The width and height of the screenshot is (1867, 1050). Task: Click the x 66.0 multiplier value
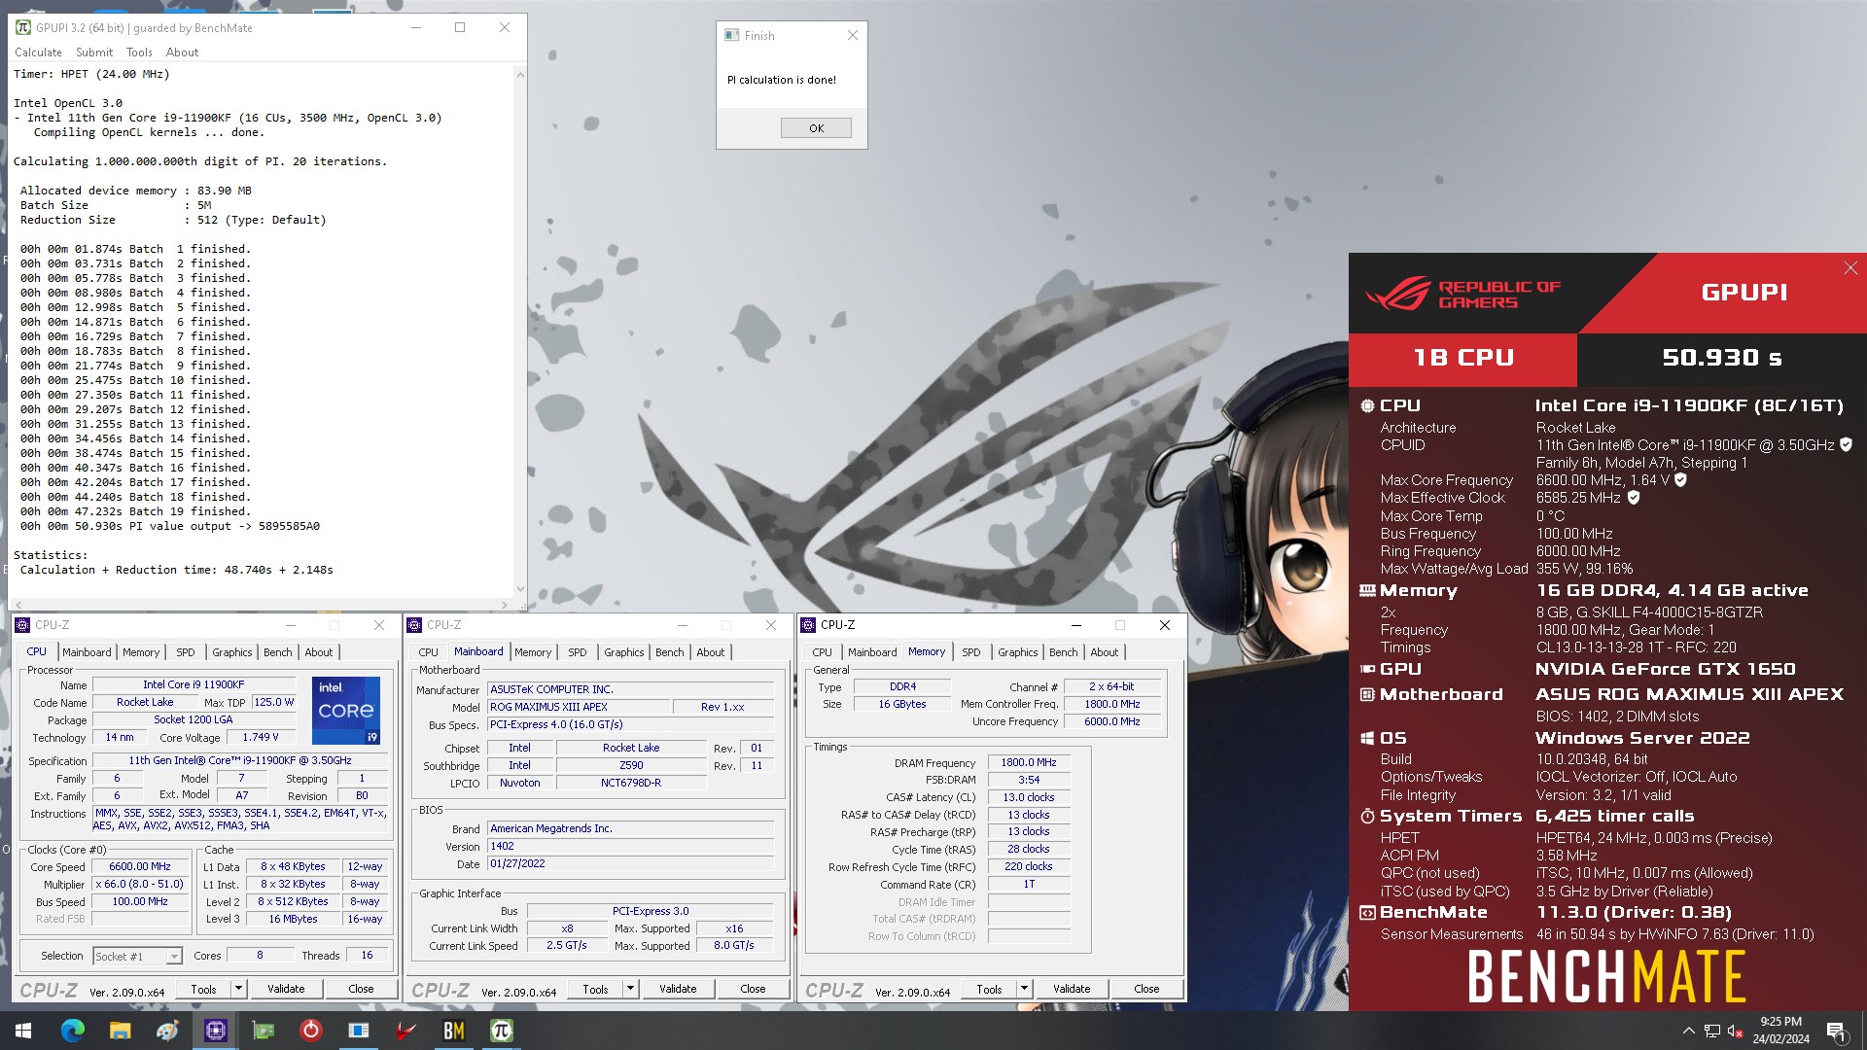[140, 884]
